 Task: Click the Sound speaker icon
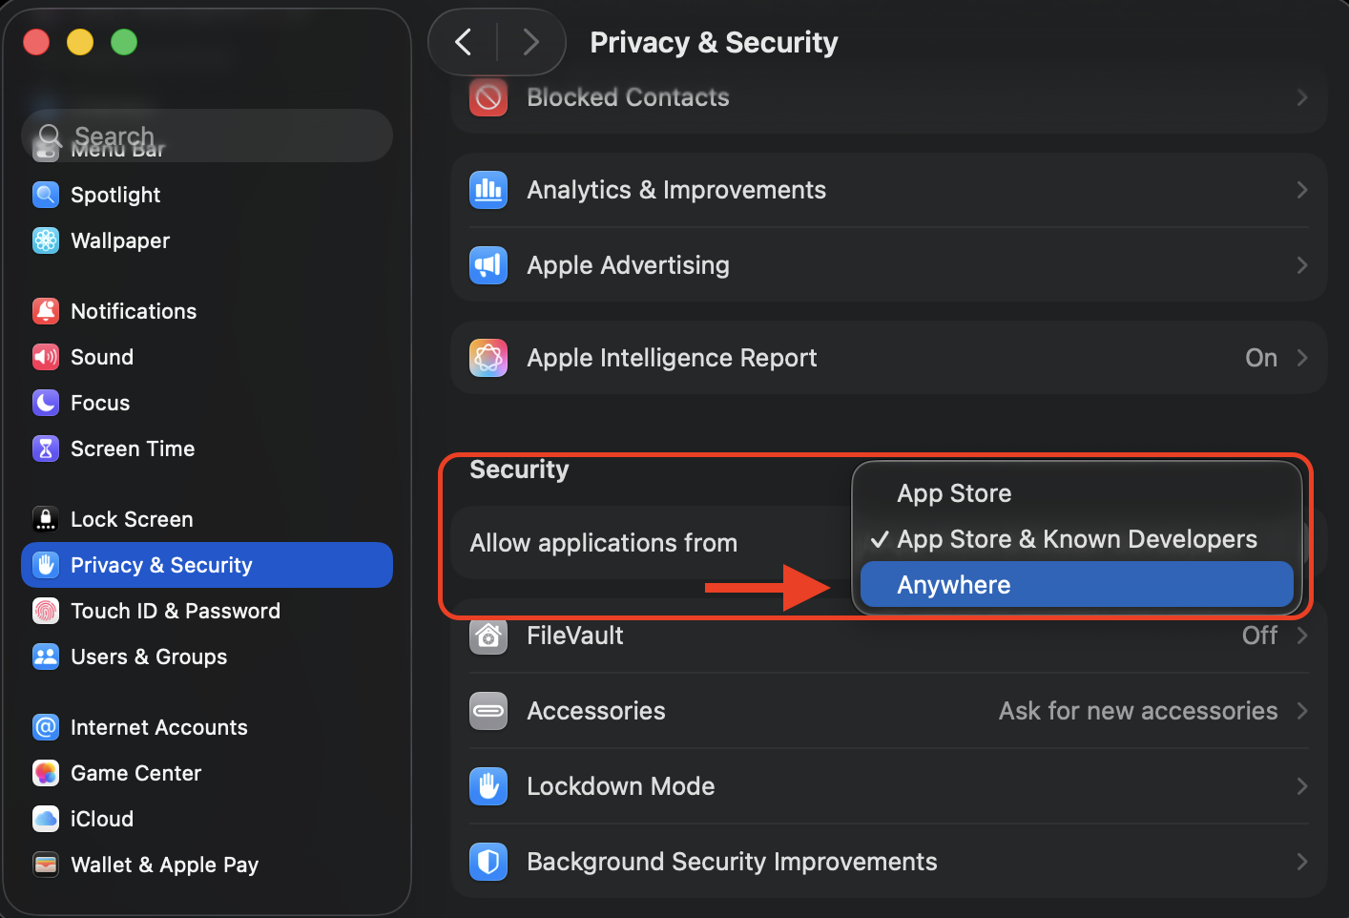click(x=46, y=357)
